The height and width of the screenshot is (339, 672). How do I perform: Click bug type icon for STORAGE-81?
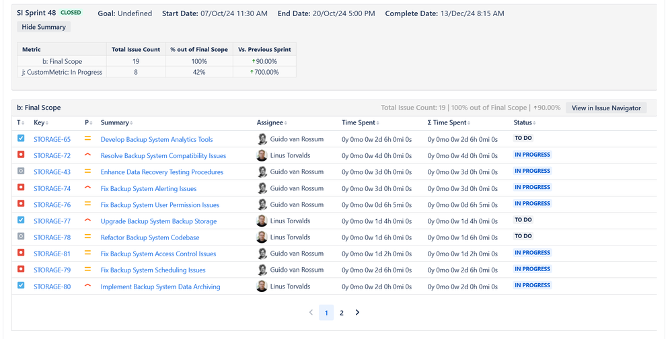coord(21,252)
